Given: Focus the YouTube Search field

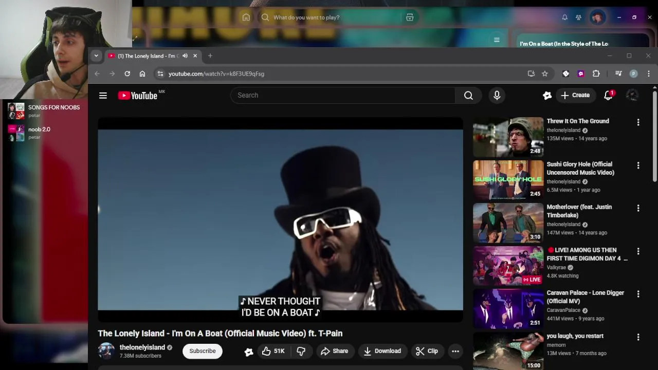Looking at the screenshot, I should point(343,95).
